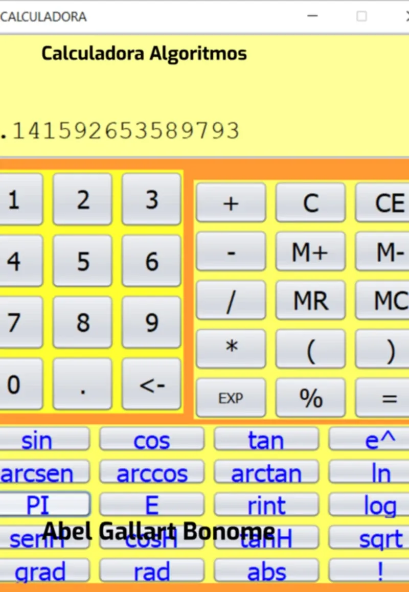Viewport: 409px width, 592px height.
Task: Click the arccos function button
Action: (152, 473)
